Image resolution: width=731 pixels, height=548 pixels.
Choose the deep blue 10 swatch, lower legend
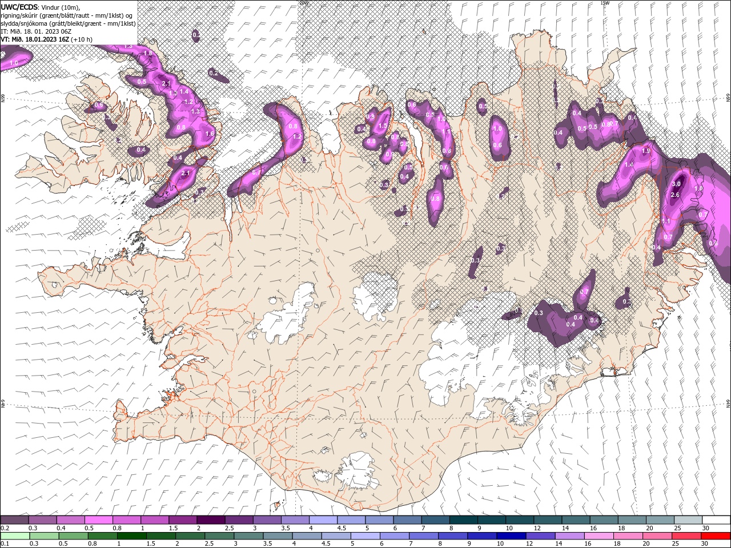511,536
